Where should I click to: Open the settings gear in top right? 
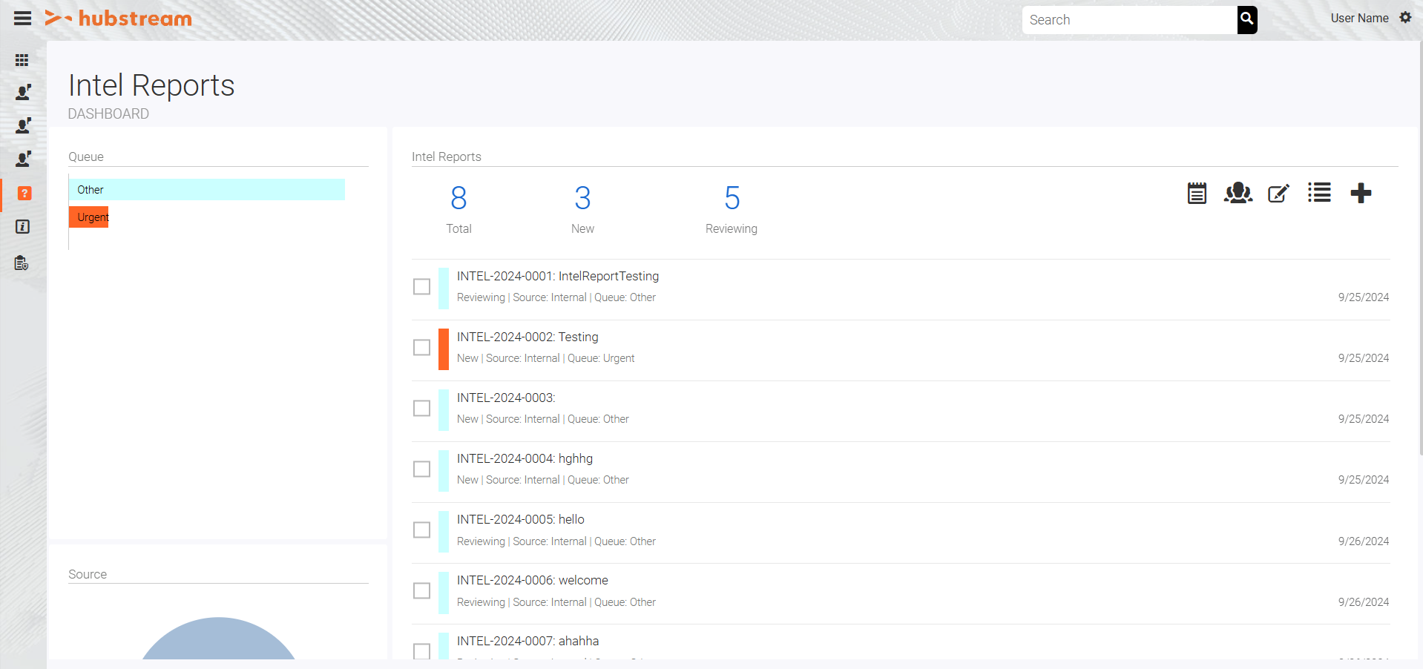1405,17
